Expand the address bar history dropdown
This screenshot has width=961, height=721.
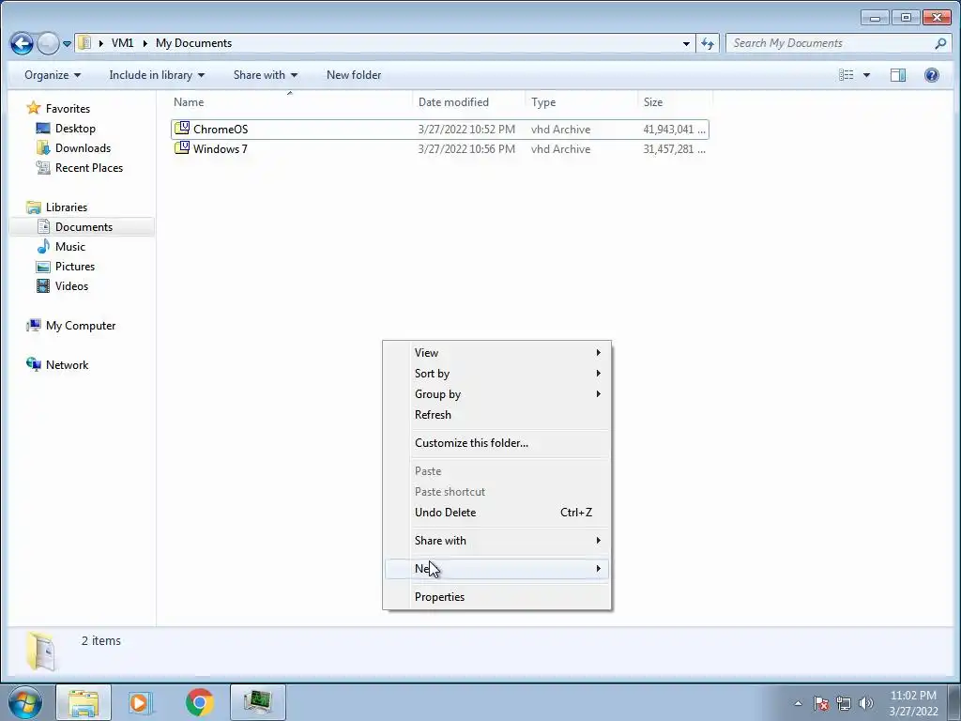tap(686, 43)
